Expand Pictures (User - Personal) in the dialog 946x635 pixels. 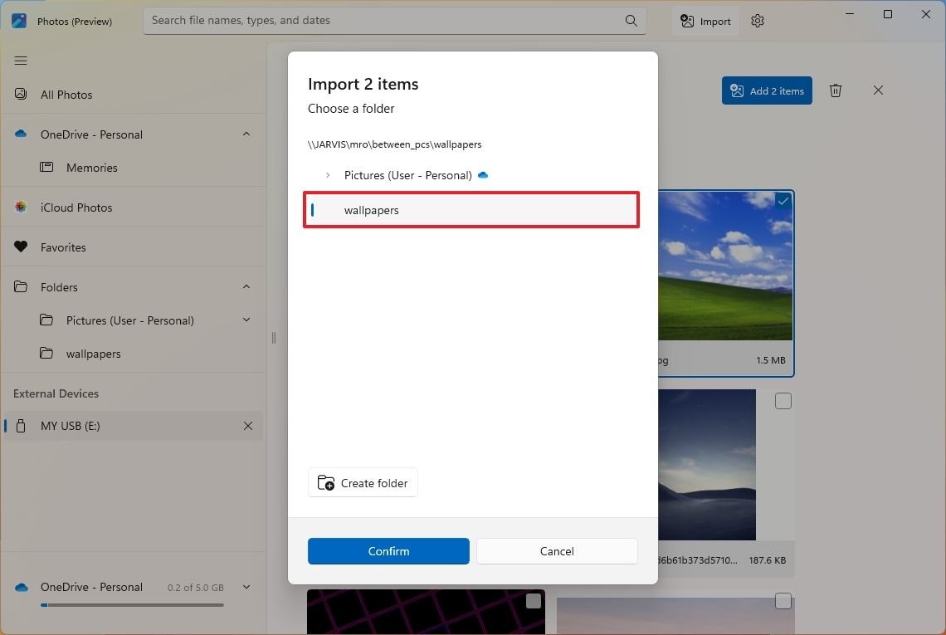[x=326, y=175]
